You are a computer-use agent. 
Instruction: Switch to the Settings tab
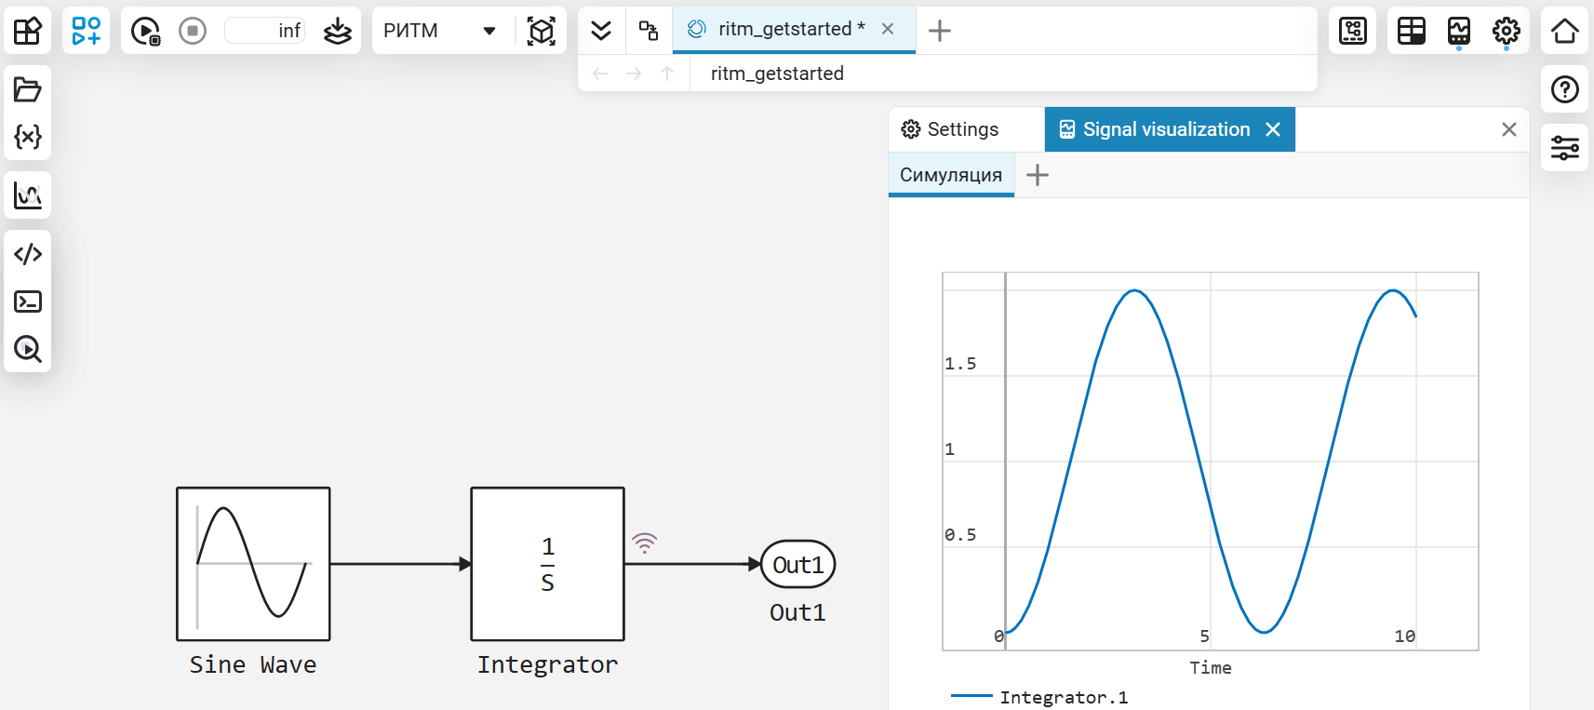tap(951, 129)
